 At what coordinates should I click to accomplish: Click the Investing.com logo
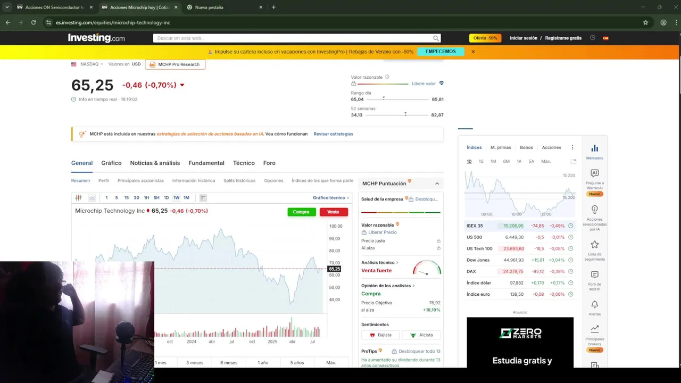tap(96, 38)
